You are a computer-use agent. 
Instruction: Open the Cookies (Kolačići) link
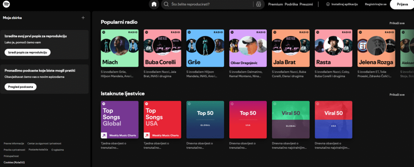click(14, 162)
